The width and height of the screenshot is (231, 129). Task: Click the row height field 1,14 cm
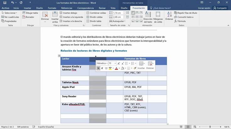118,13
